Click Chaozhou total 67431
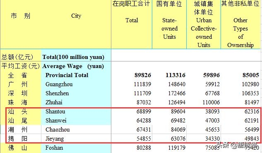Screen dimensions: 262x153 pyautogui.click(x=144, y=129)
